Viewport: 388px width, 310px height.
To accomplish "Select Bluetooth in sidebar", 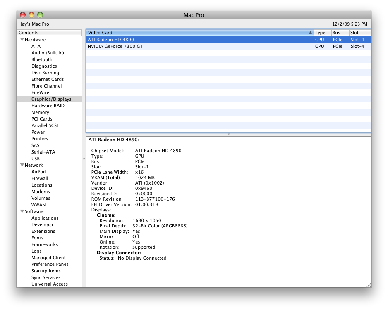I will (x=42, y=59).
